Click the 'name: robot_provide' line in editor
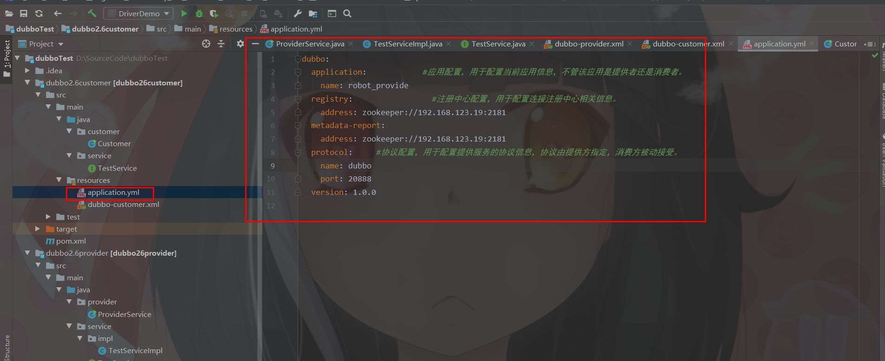 [x=364, y=85]
